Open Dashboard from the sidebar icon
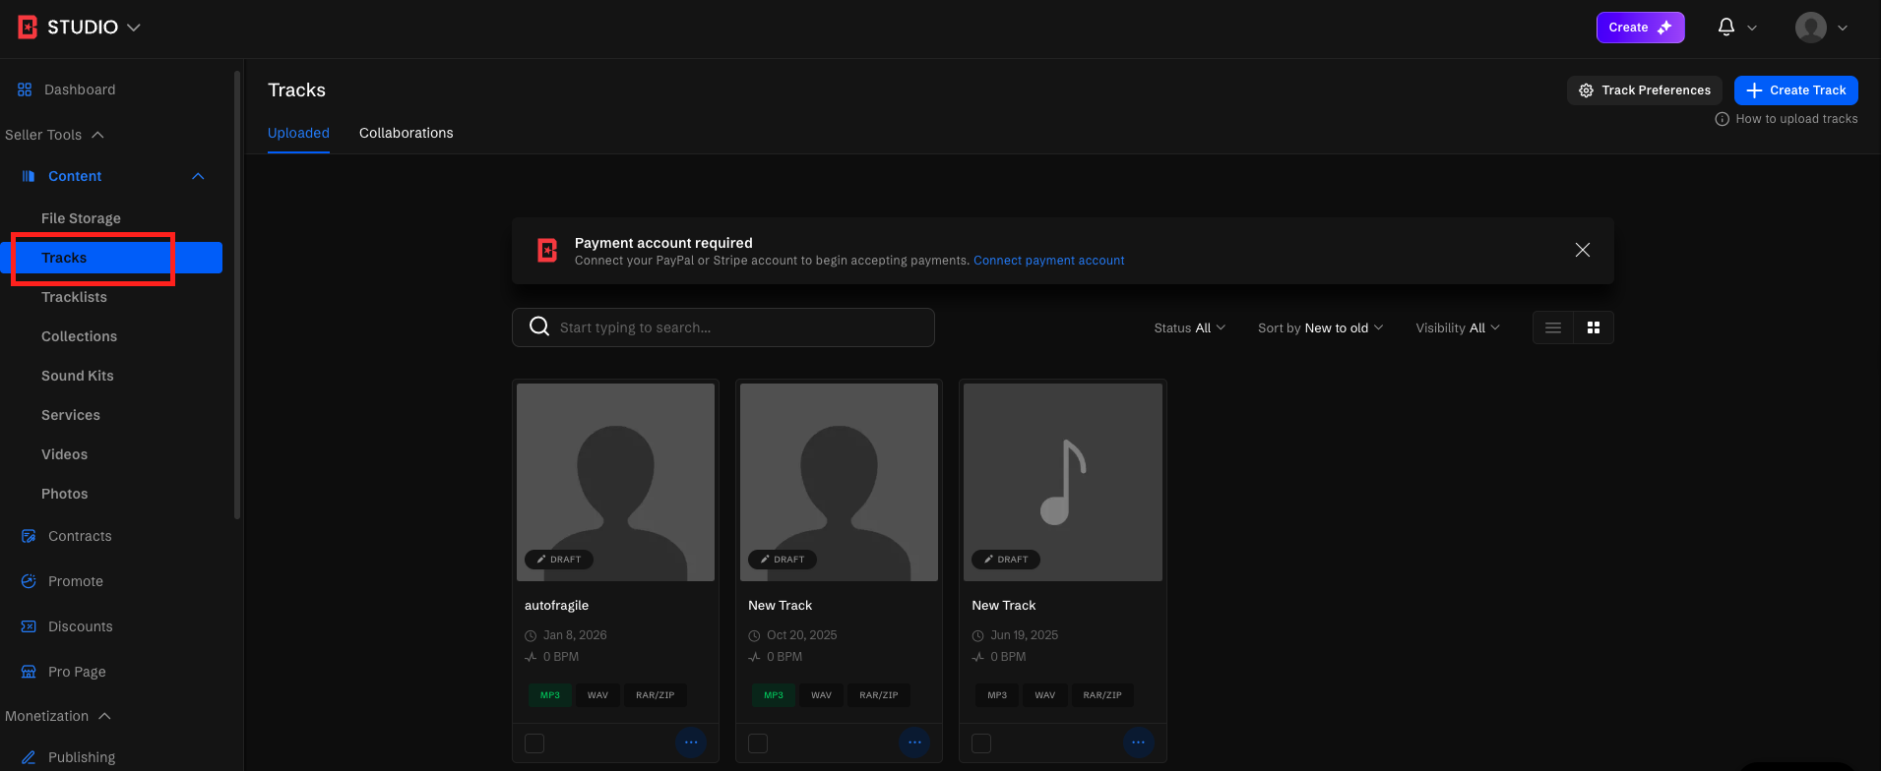 click(x=25, y=89)
